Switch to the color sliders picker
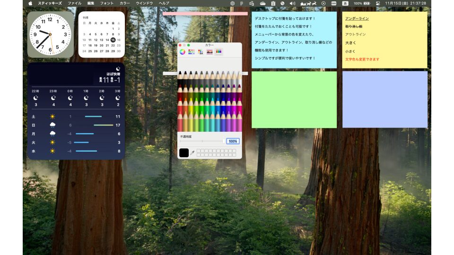The height and width of the screenshot is (255, 454). (x=192, y=51)
